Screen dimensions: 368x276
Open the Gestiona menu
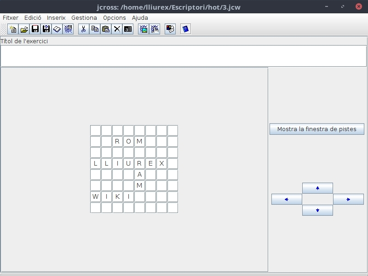point(84,17)
